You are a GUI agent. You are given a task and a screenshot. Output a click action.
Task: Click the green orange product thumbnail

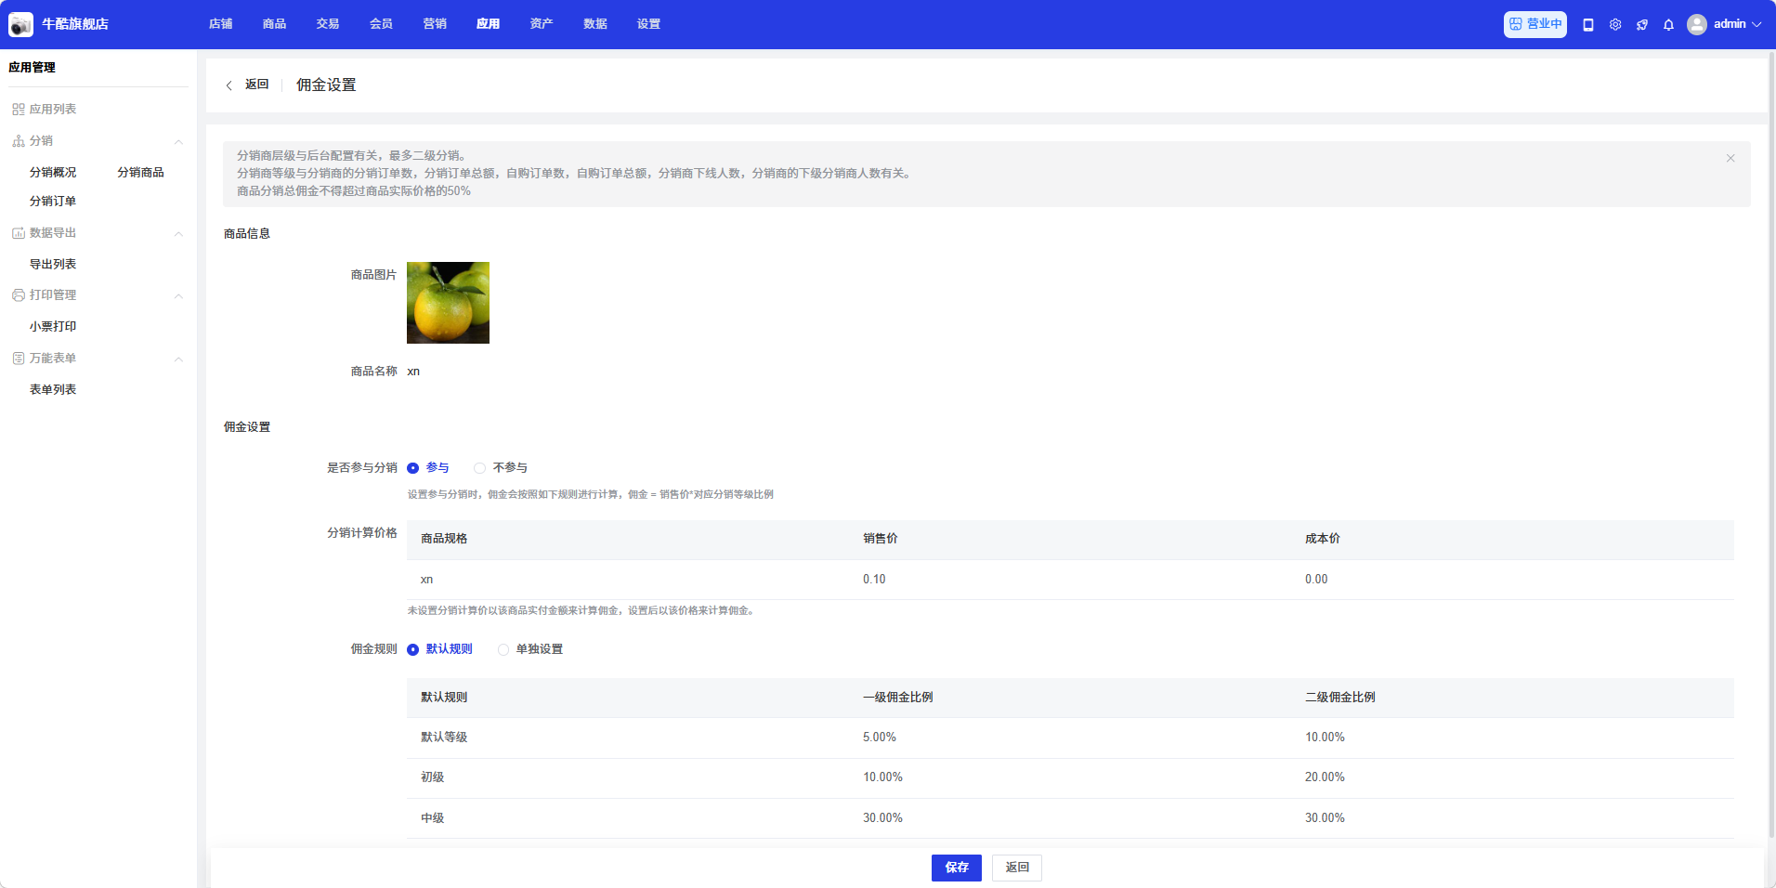(x=448, y=303)
